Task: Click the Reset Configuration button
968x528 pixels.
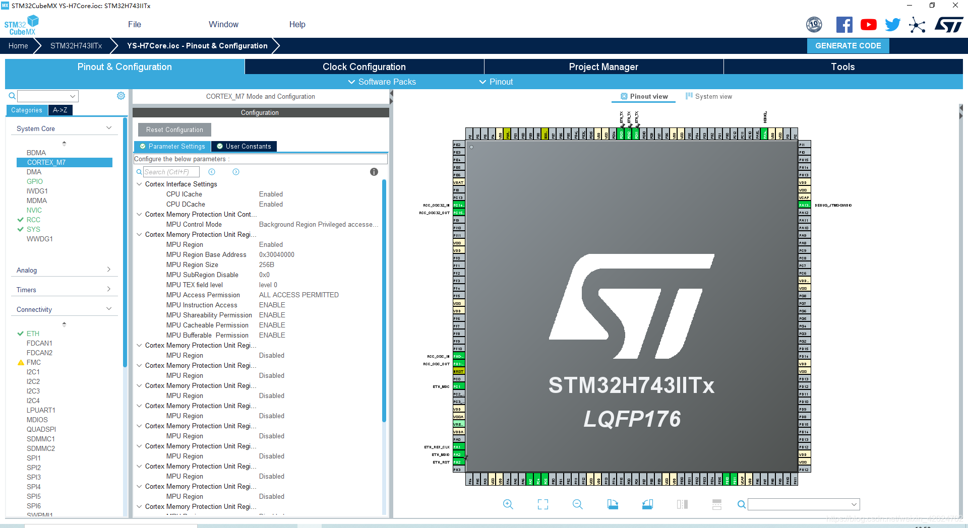Action: 174,129
